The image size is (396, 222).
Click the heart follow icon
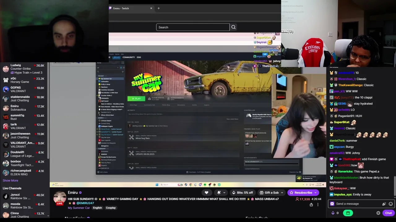pos(206,193)
